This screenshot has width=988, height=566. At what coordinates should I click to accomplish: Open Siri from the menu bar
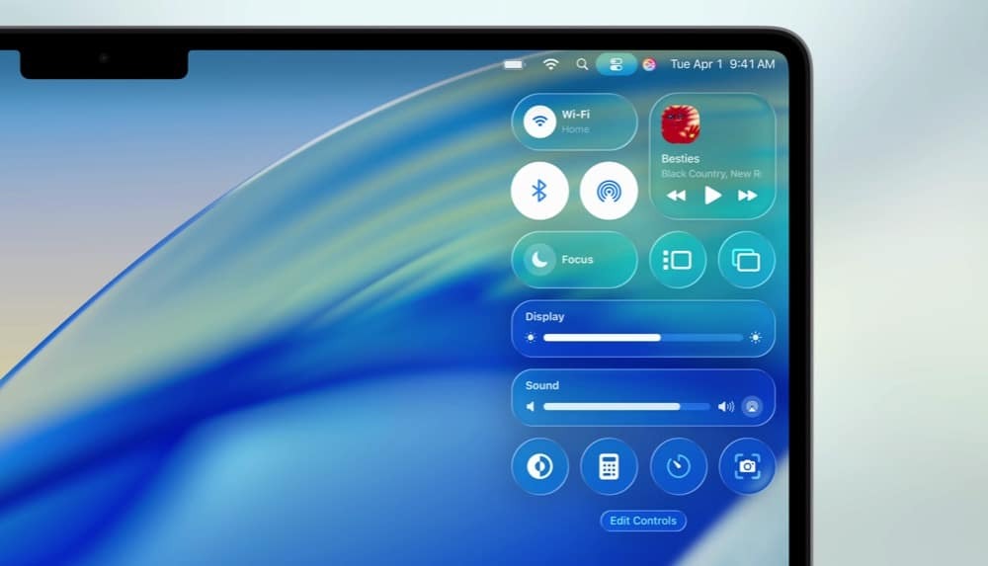pos(649,64)
